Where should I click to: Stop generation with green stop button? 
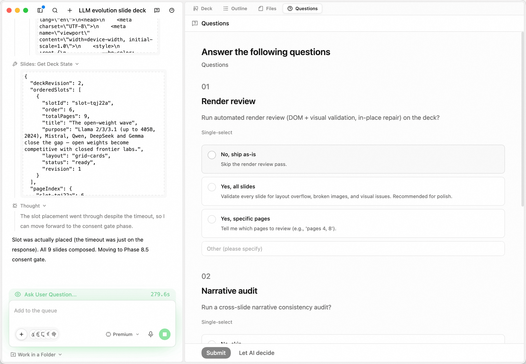tap(165, 334)
